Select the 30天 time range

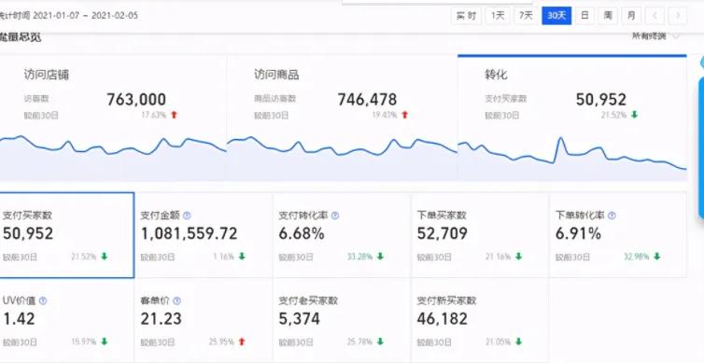click(556, 16)
